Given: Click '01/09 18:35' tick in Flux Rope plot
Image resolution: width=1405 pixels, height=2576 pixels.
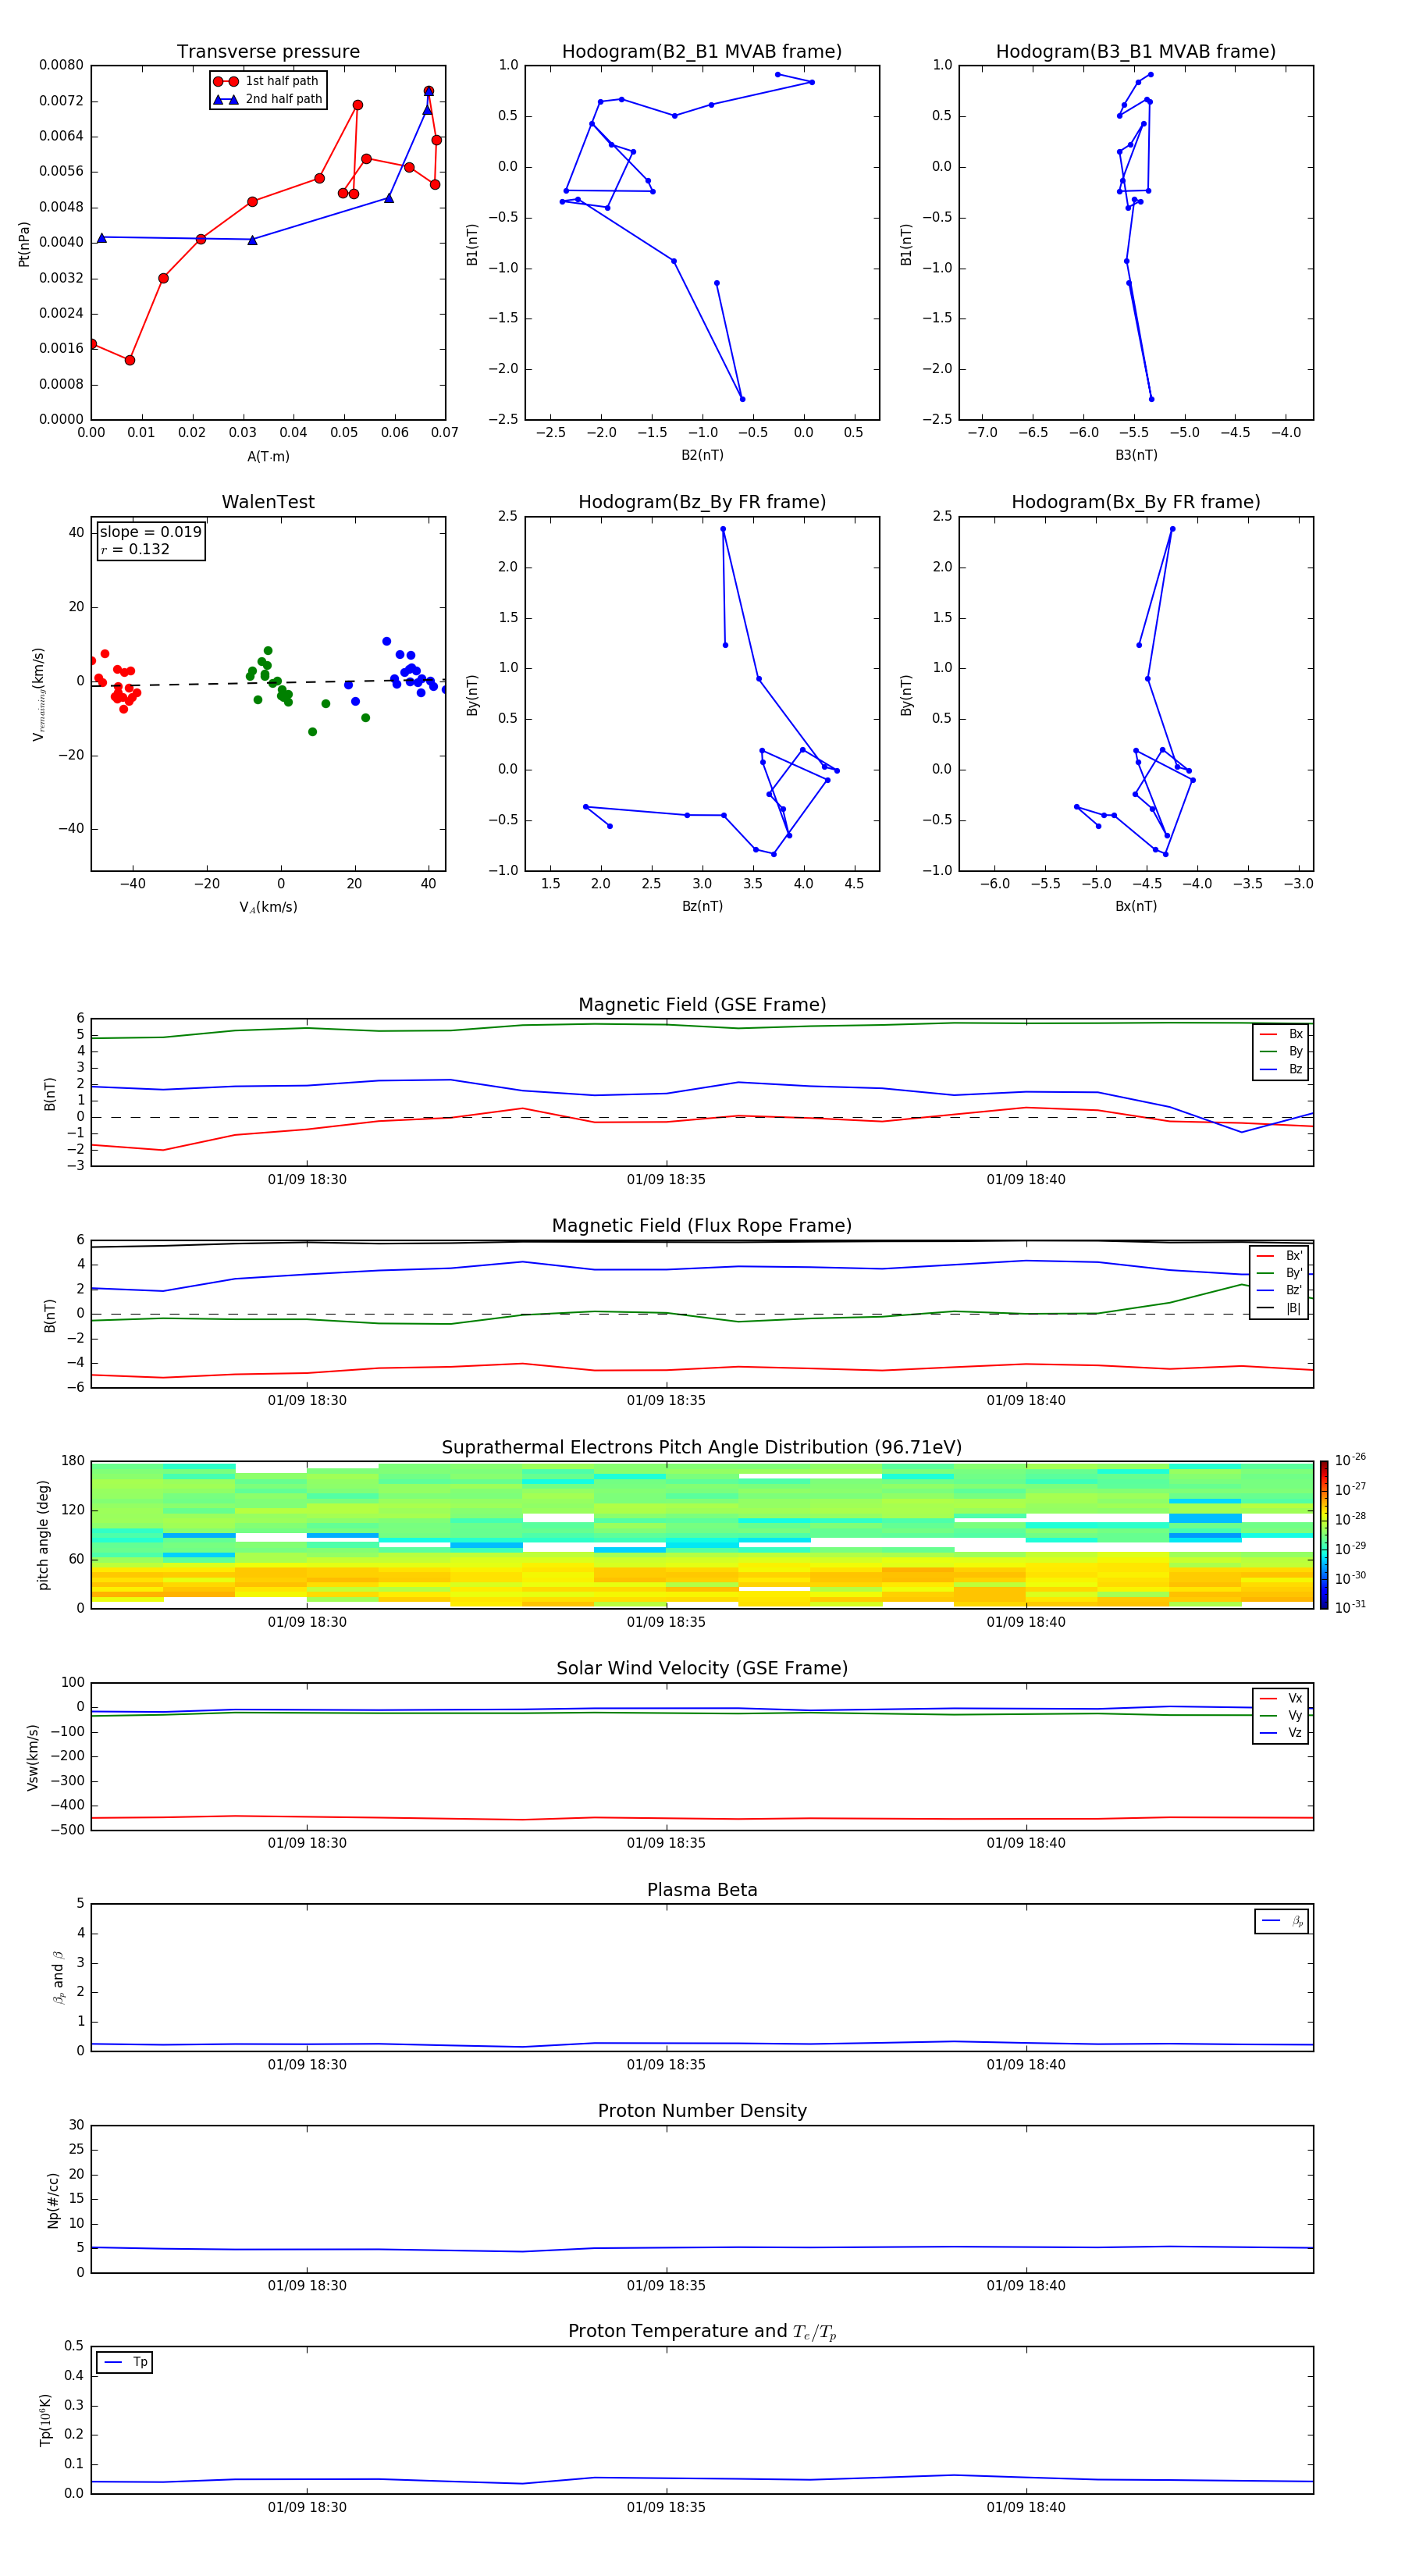Looking at the screenshot, I should pyautogui.click(x=666, y=1401).
